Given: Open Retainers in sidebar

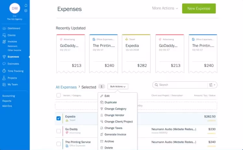Looking at the screenshot, I should point(12,46).
